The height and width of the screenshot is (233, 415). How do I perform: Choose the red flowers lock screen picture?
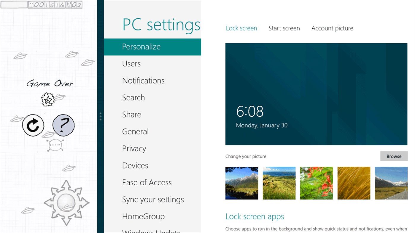coord(317,183)
